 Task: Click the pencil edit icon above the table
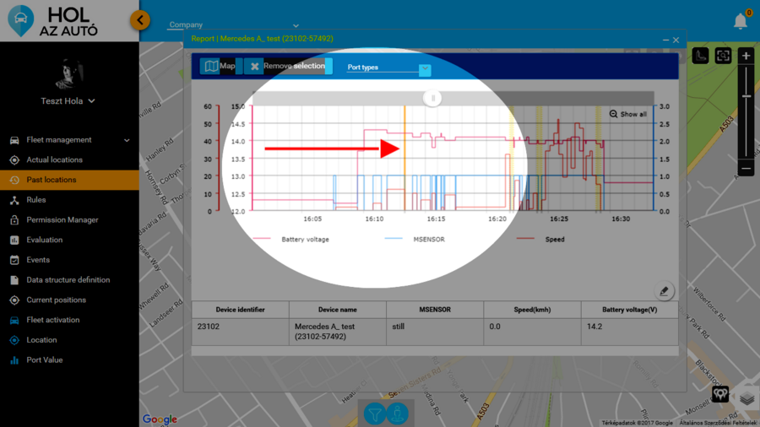coord(665,291)
